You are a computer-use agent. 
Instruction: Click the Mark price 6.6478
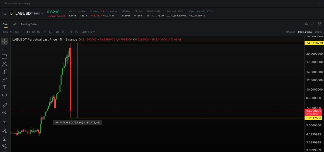coord(72,15)
